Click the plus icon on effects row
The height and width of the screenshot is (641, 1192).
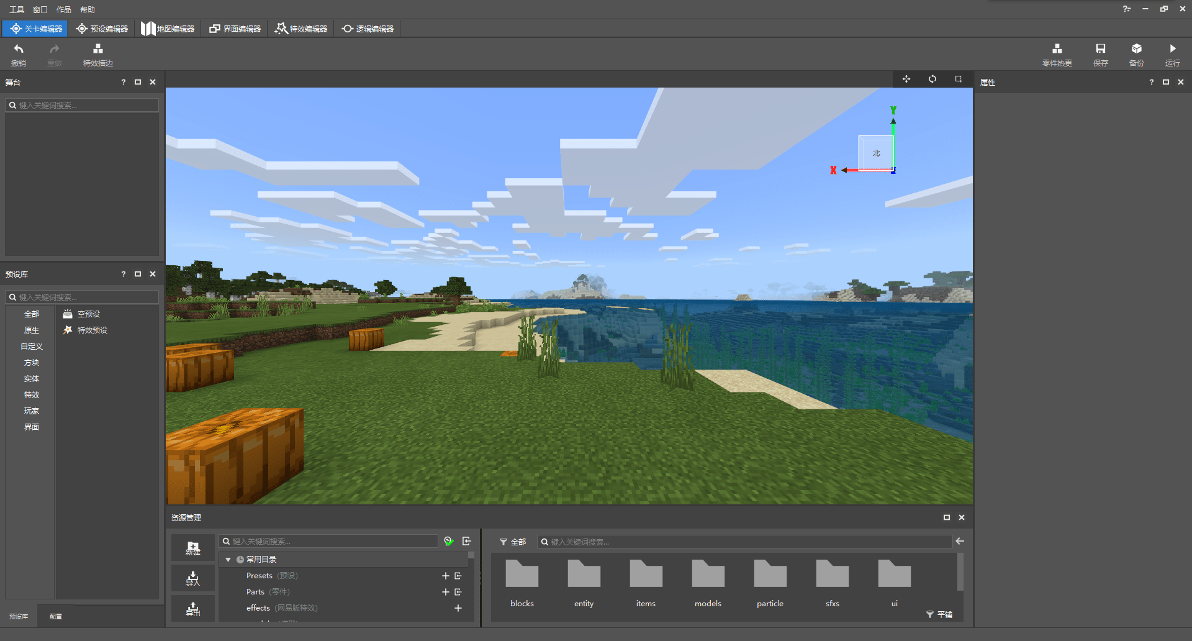(x=458, y=608)
